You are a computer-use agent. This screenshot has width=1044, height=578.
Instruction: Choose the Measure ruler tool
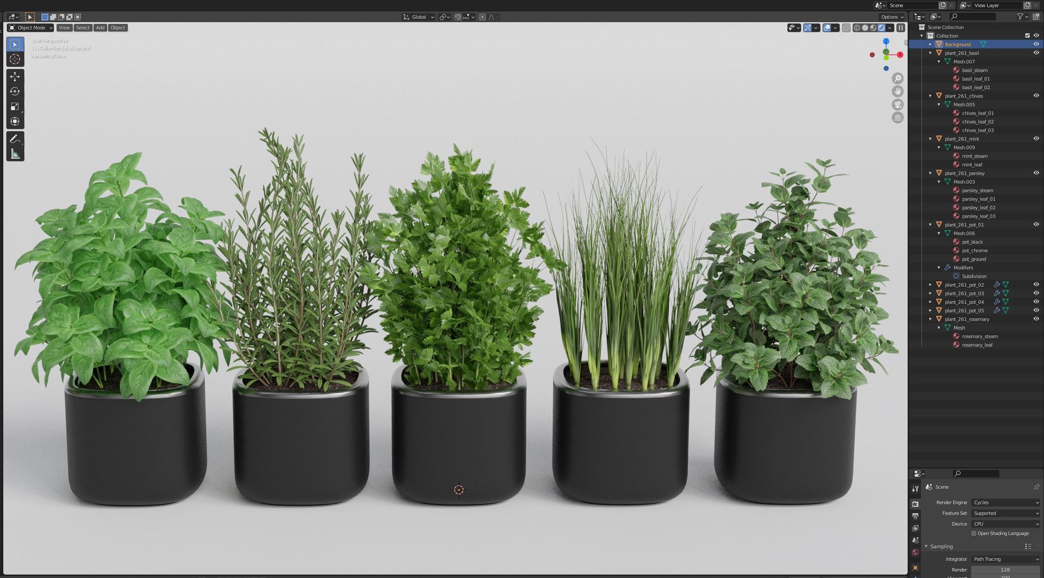point(15,154)
